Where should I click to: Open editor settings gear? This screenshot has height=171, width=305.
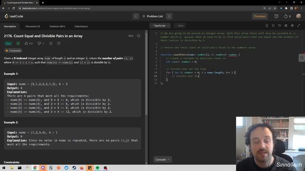[292, 26]
